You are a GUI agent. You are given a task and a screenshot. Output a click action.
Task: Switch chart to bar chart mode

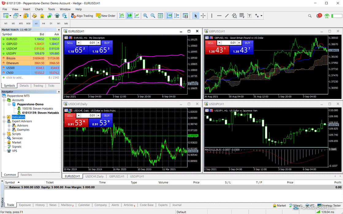tap(122, 16)
